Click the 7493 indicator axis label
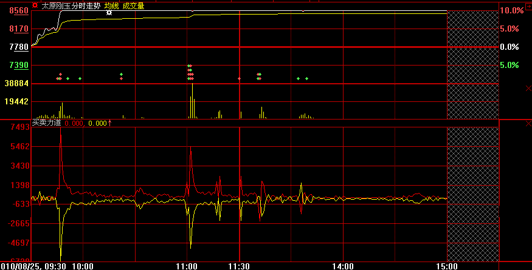This screenshot has width=532, height=270. (20, 127)
